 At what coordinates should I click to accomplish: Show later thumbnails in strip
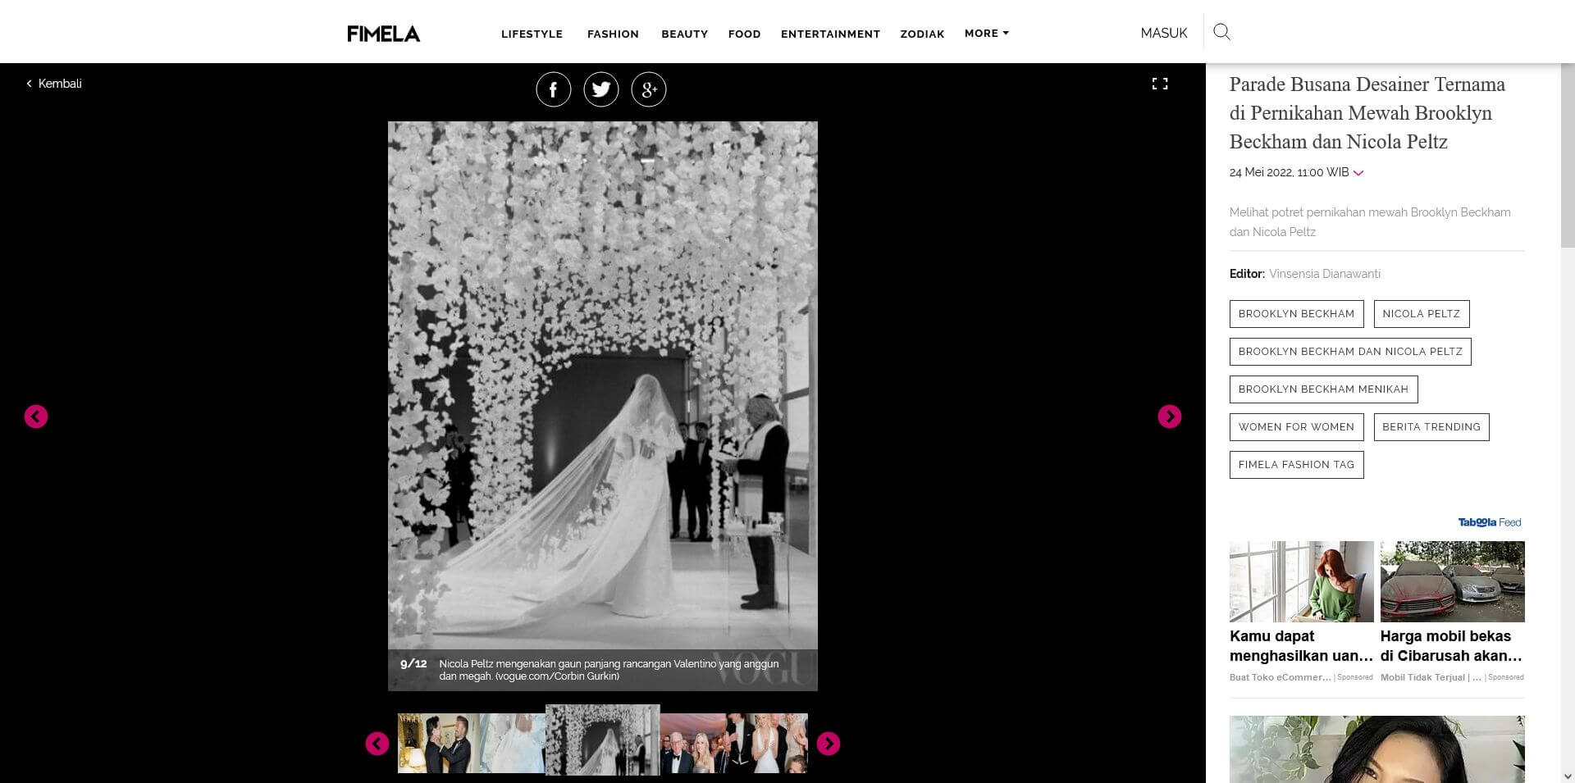click(829, 744)
